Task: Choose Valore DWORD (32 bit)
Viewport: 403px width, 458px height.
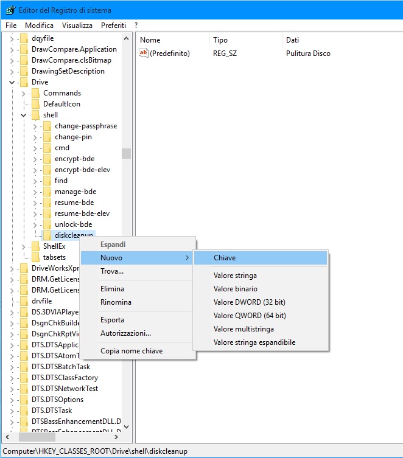Action: pos(261,302)
